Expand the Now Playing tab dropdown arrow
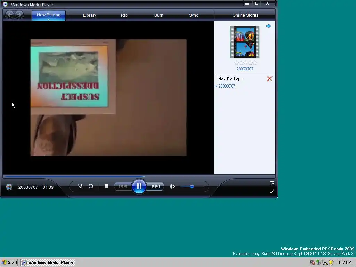This screenshot has width=356, height=267. pyautogui.click(x=48, y=19)
